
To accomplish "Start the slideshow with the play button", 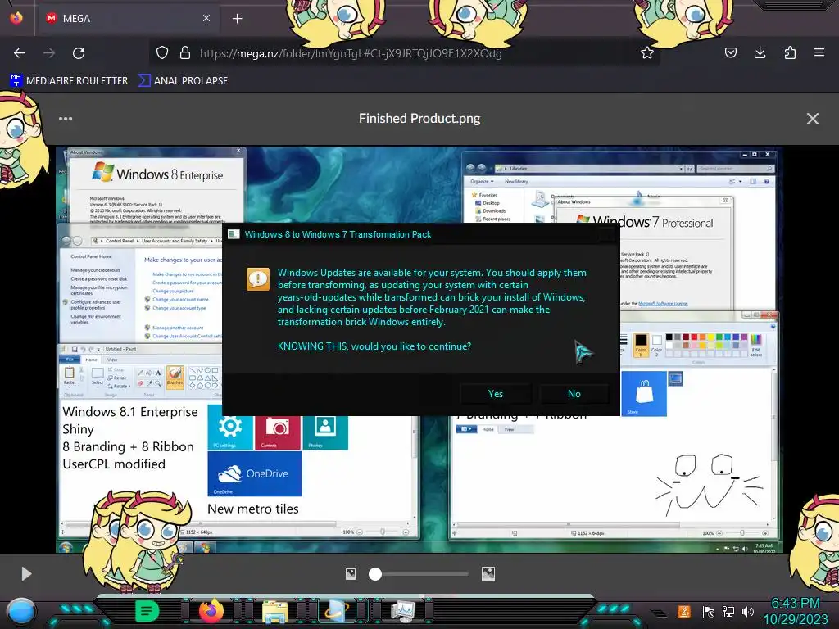I will pos(26,574).
